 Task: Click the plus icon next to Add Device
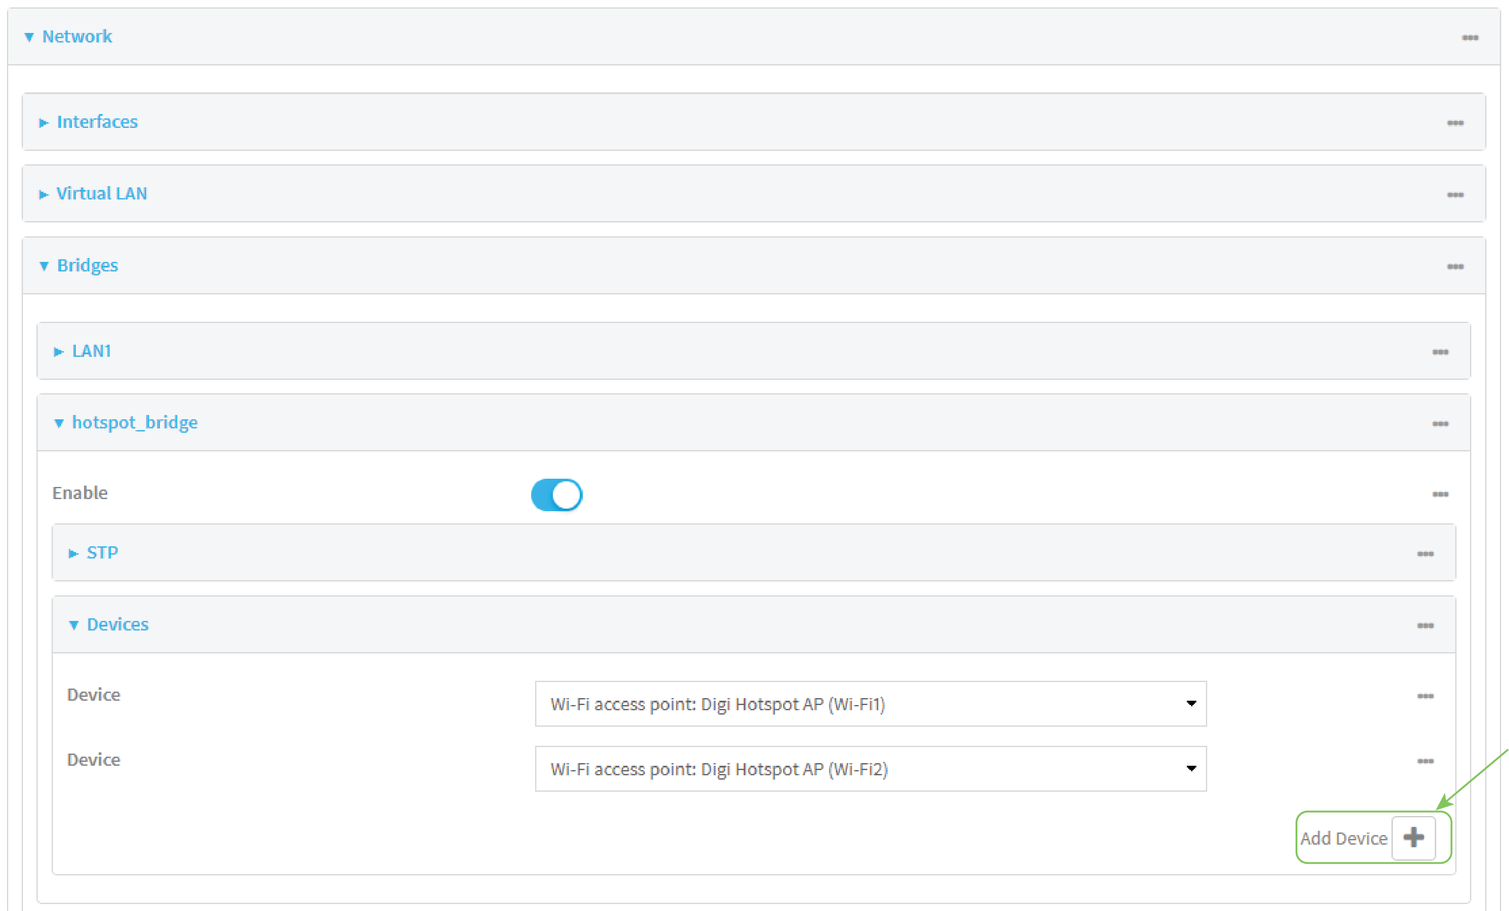[x=1413, y=837]
